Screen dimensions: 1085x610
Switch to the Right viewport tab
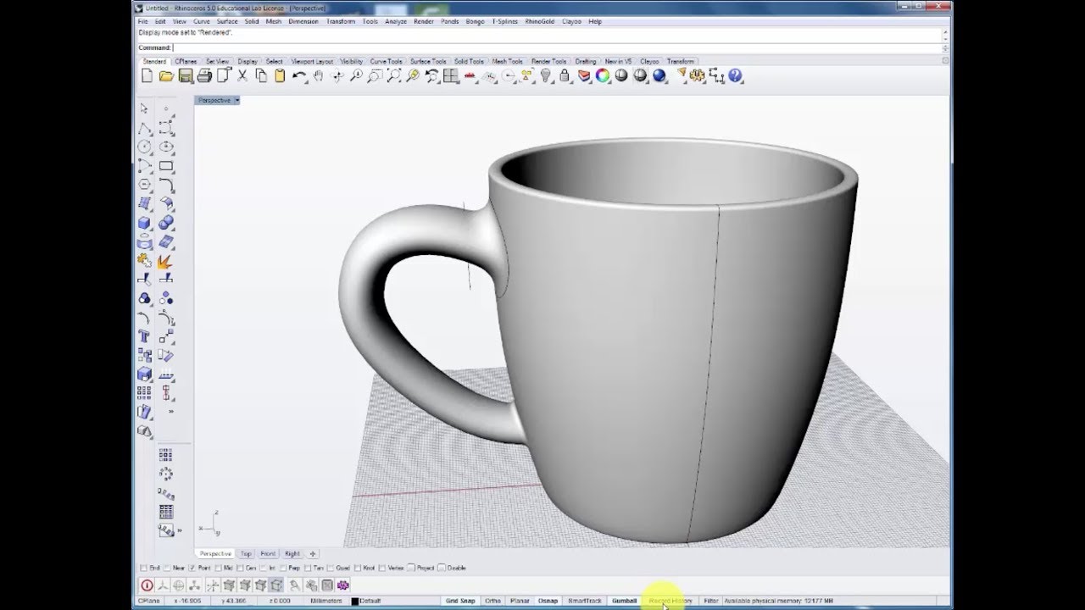pyautogui.click(x=292, y=553)
